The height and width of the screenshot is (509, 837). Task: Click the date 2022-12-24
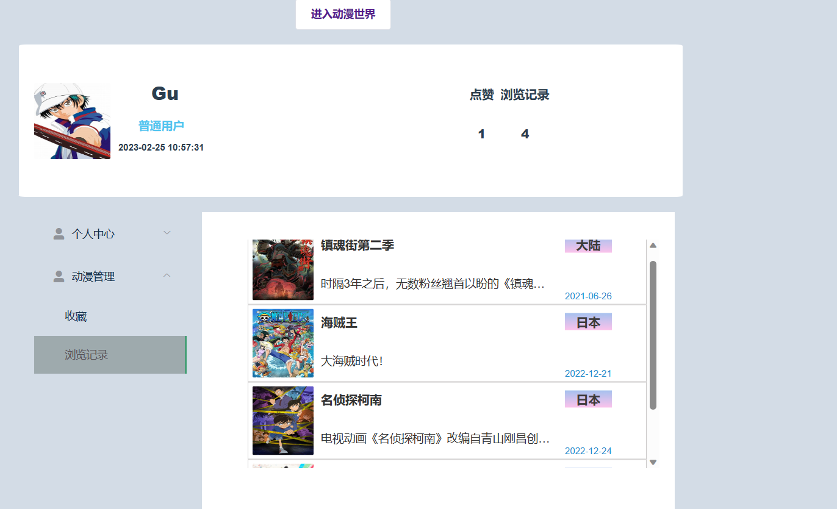[588, 451]
